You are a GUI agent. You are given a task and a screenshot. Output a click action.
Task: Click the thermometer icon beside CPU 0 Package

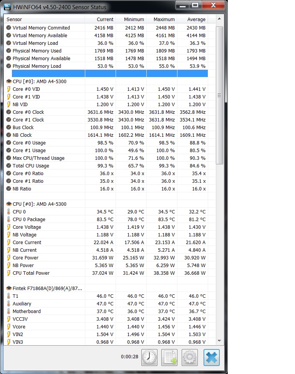(x=9, y=219)
